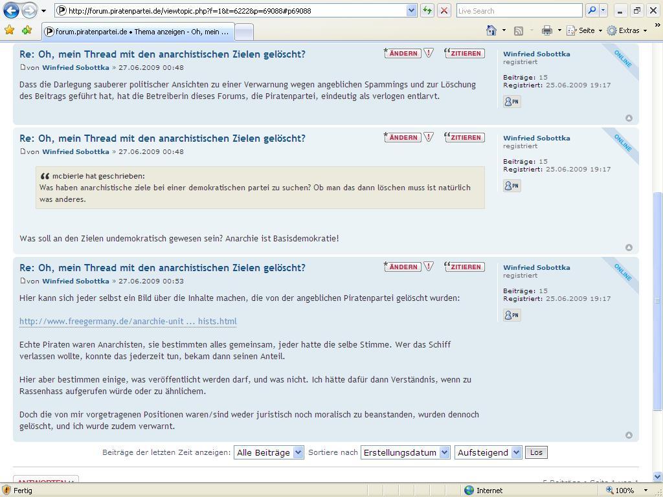The image size is (663, 497).
Task: Open the Erstellungsdatum sort dropdown
Action: point(405,452)
